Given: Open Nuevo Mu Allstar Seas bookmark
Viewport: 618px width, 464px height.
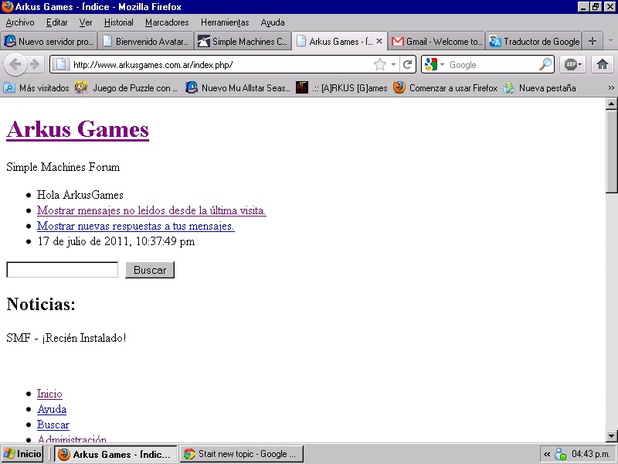Looking at the screenshot, I should (238, 88).
